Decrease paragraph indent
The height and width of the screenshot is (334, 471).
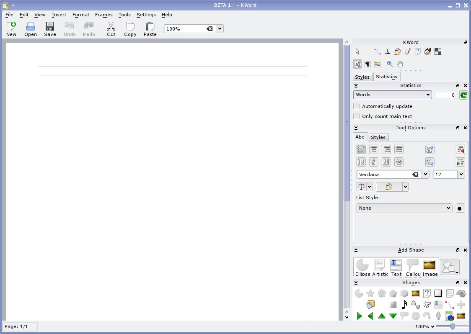(x=460, y=149)
